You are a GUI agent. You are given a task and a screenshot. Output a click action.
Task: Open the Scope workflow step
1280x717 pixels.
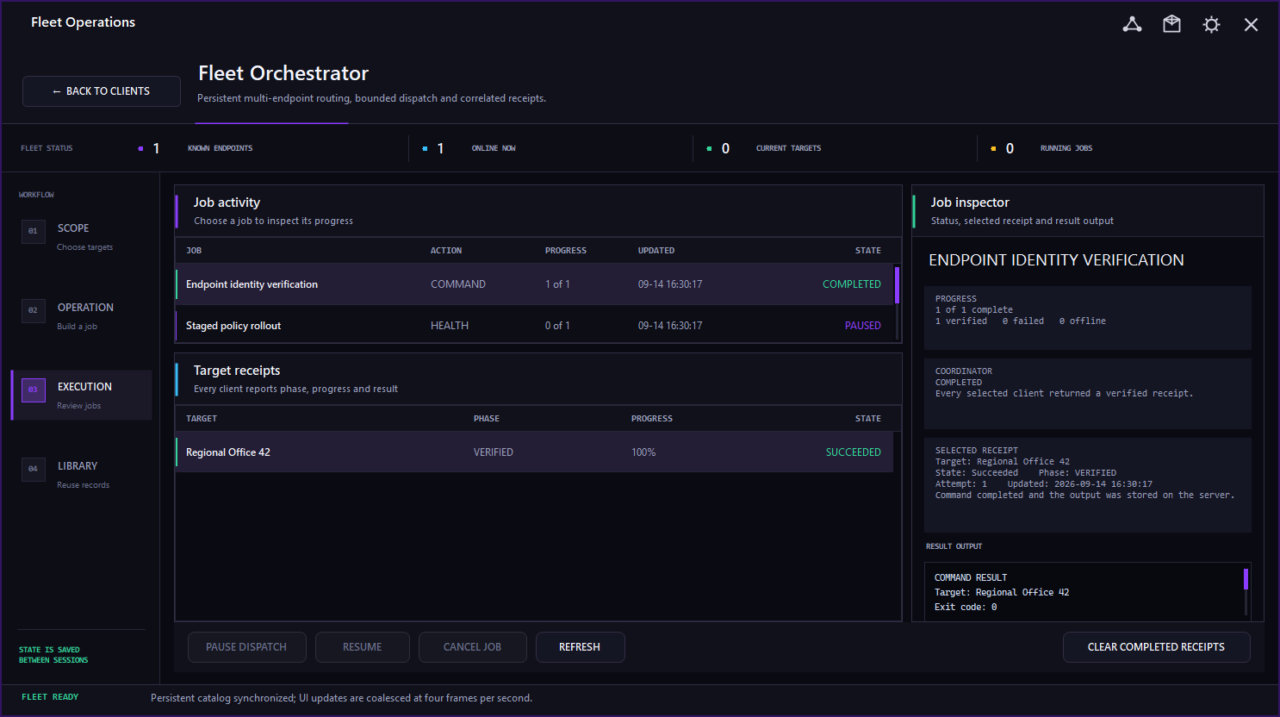(82, 236)
